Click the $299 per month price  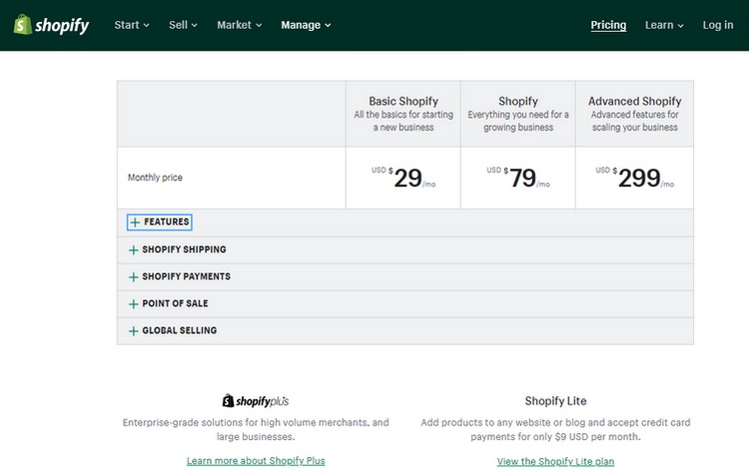click(x=634, y=178)
